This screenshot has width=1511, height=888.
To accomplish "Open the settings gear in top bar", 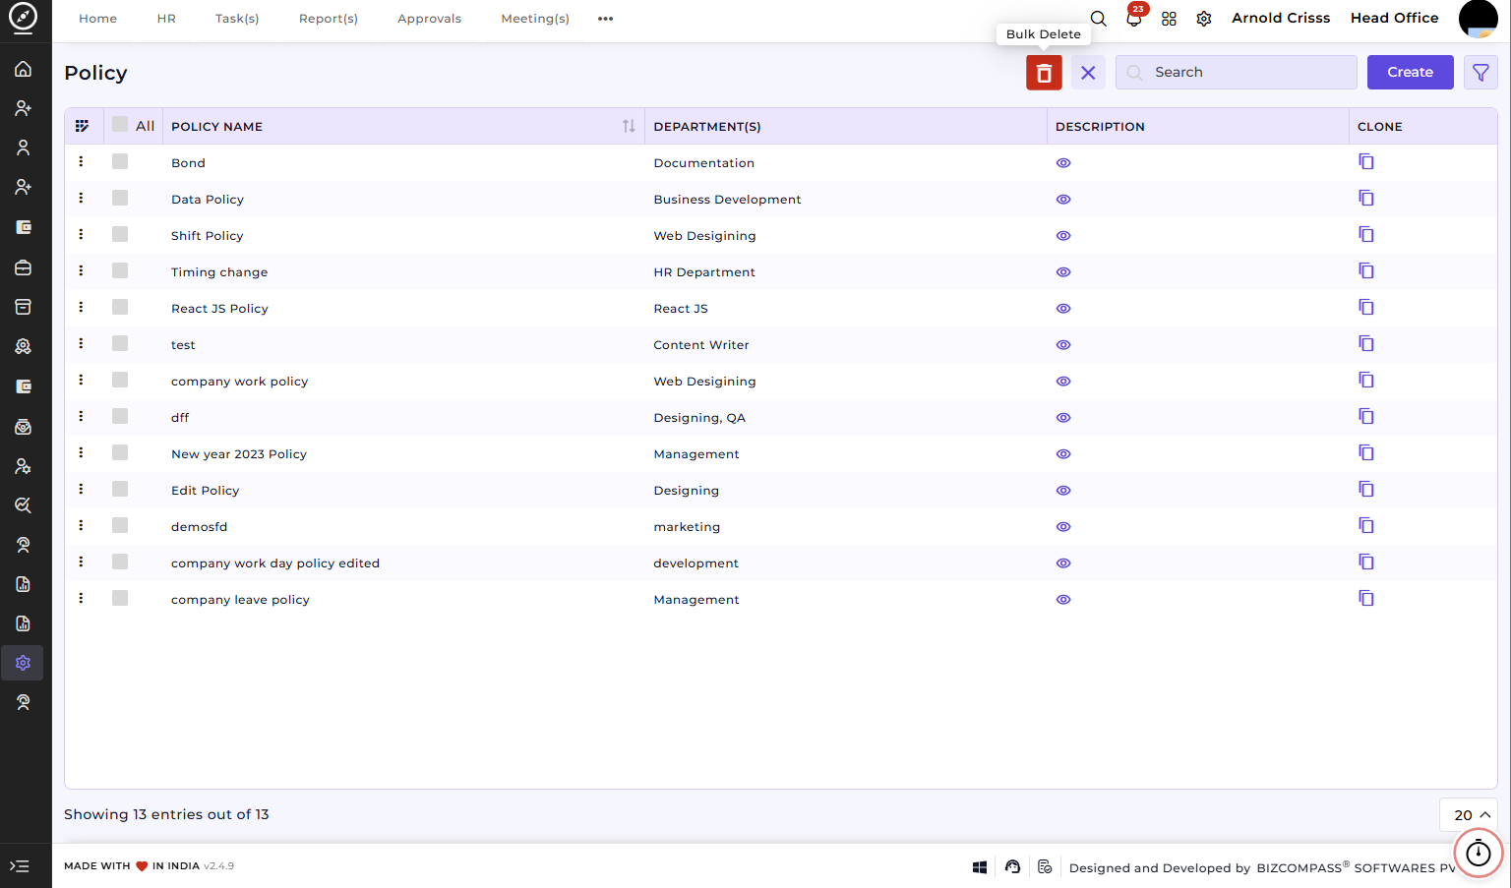I will 1204,19.
